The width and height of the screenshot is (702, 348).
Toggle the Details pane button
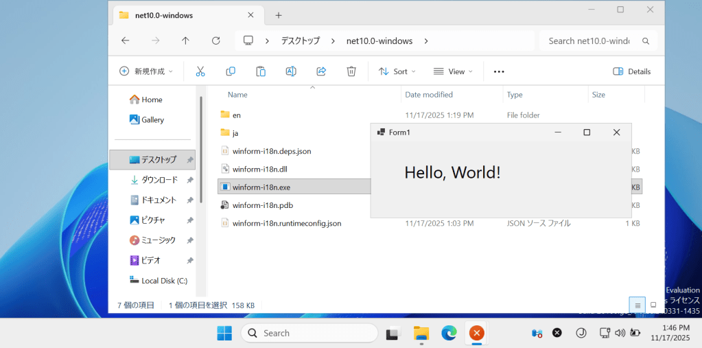coord(631,71)
